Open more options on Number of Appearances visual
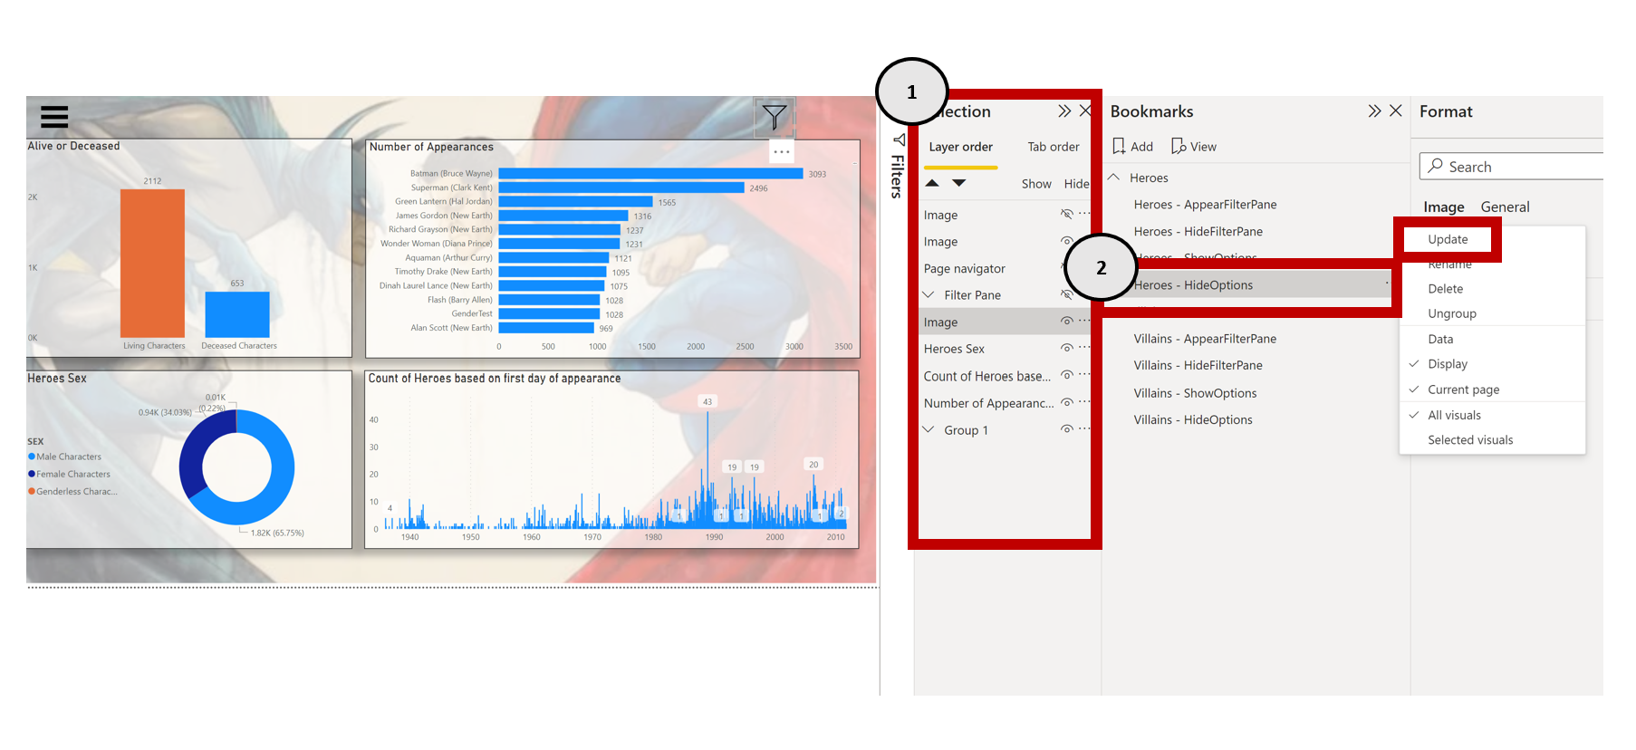 pos(782,151)
